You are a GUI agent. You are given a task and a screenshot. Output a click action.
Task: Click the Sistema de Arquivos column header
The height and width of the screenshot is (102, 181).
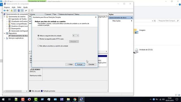coord(66,14)
